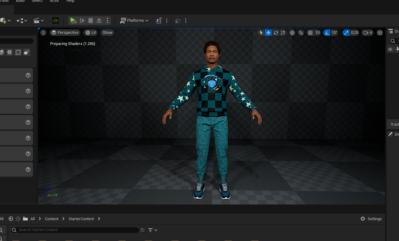399x241 pixels.
Task: Select the Volumes square category icon
Action: (x=18, y=52)
